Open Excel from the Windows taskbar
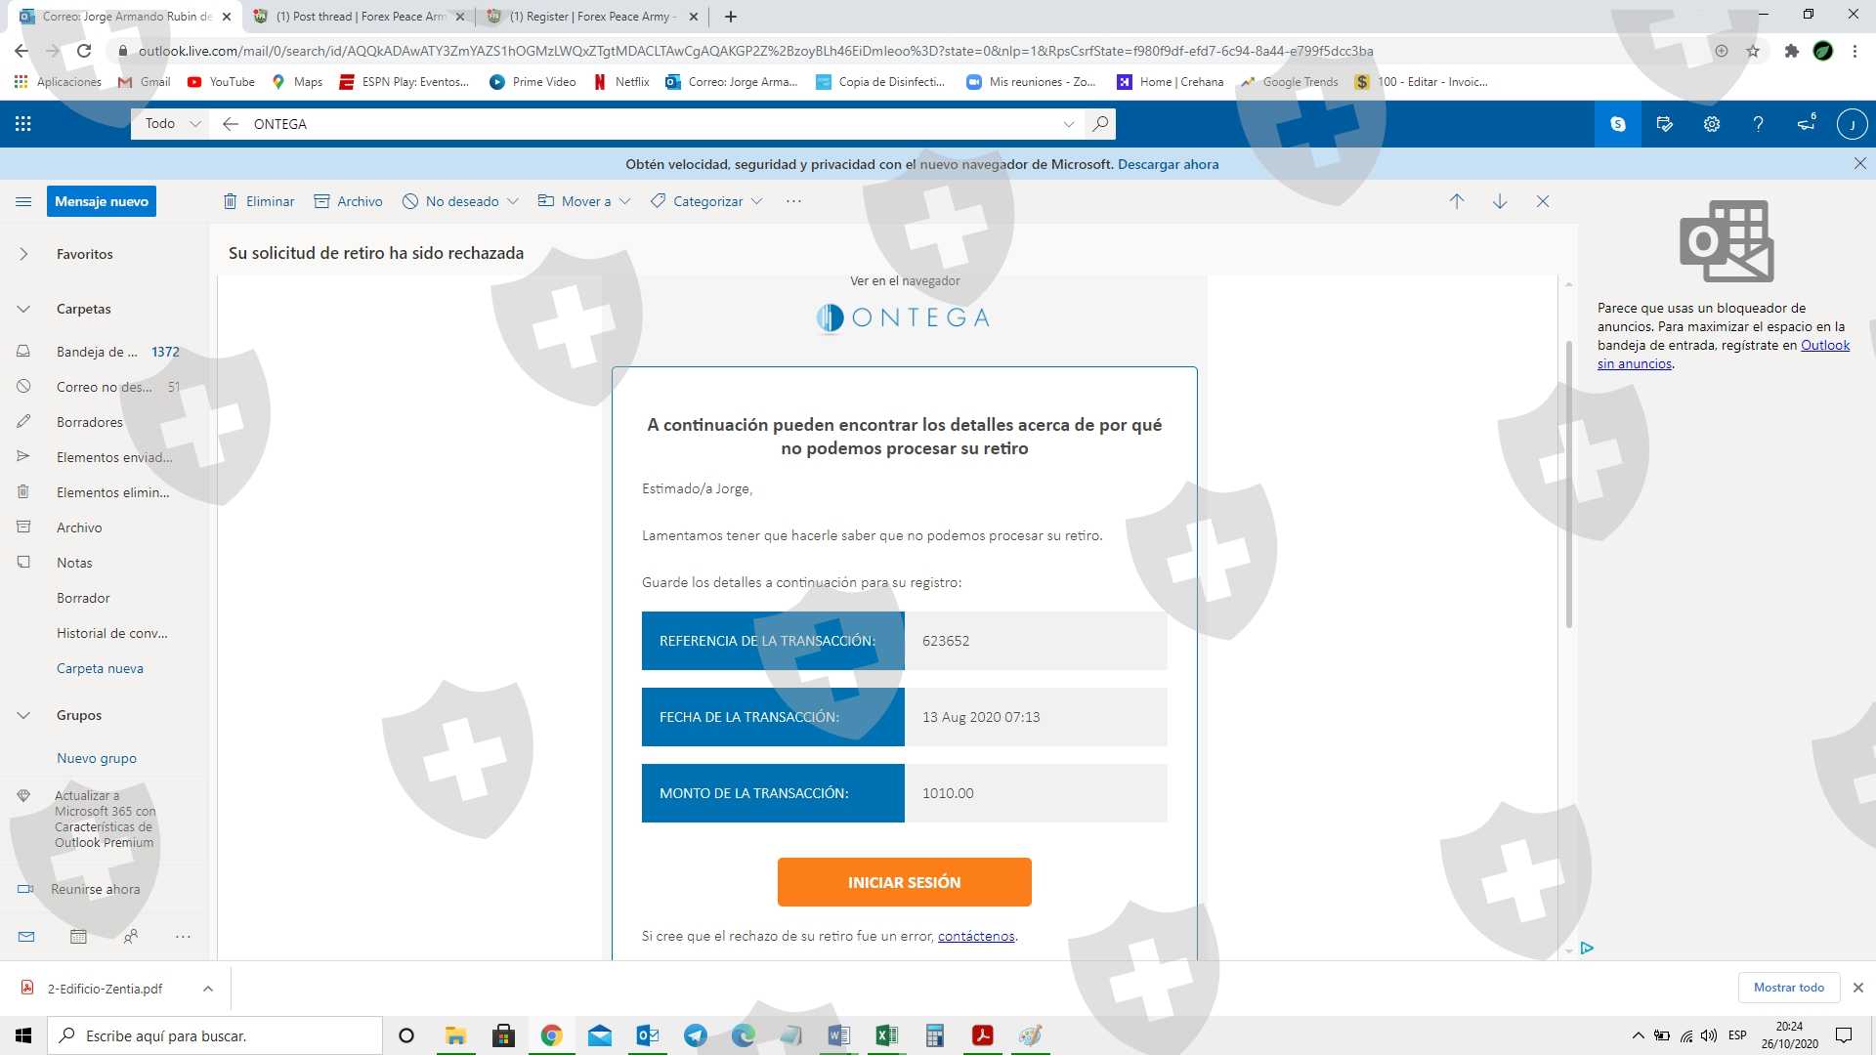The image size is (1876, 1055). 886,1035
